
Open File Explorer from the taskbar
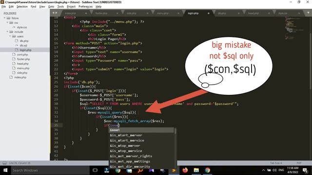coord(196,170)
